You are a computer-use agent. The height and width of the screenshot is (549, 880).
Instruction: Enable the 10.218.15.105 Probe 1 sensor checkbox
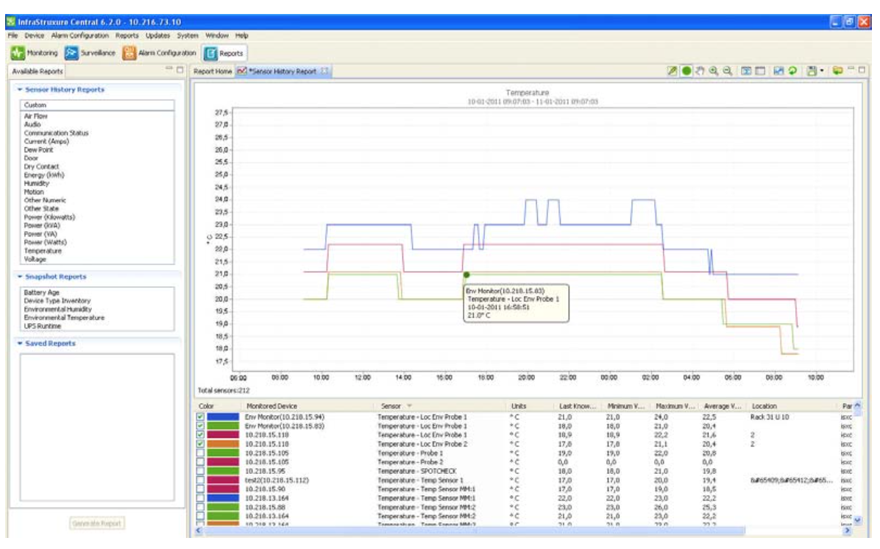[x=201, y=452]
